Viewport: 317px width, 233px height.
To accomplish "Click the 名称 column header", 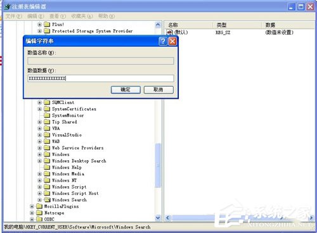I will coord(188,25).
